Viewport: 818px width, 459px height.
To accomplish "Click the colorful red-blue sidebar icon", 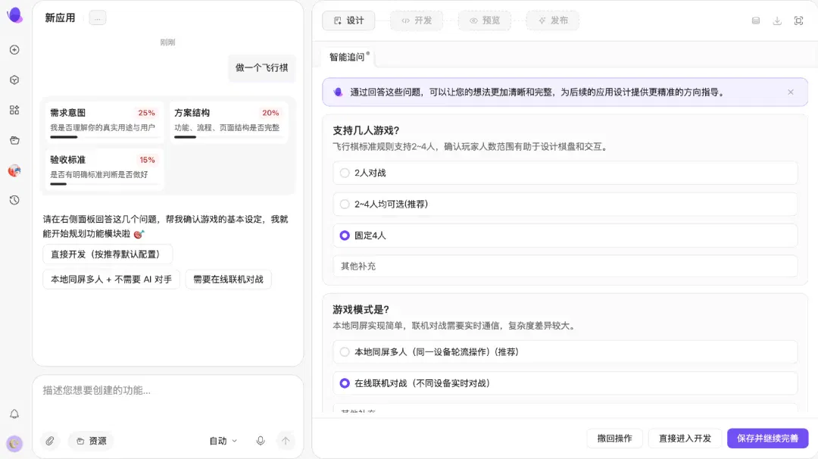I will coord(14,170).
